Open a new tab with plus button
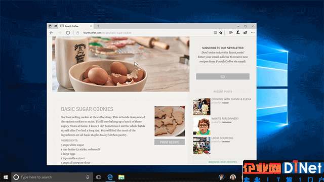 click(98, 26)
